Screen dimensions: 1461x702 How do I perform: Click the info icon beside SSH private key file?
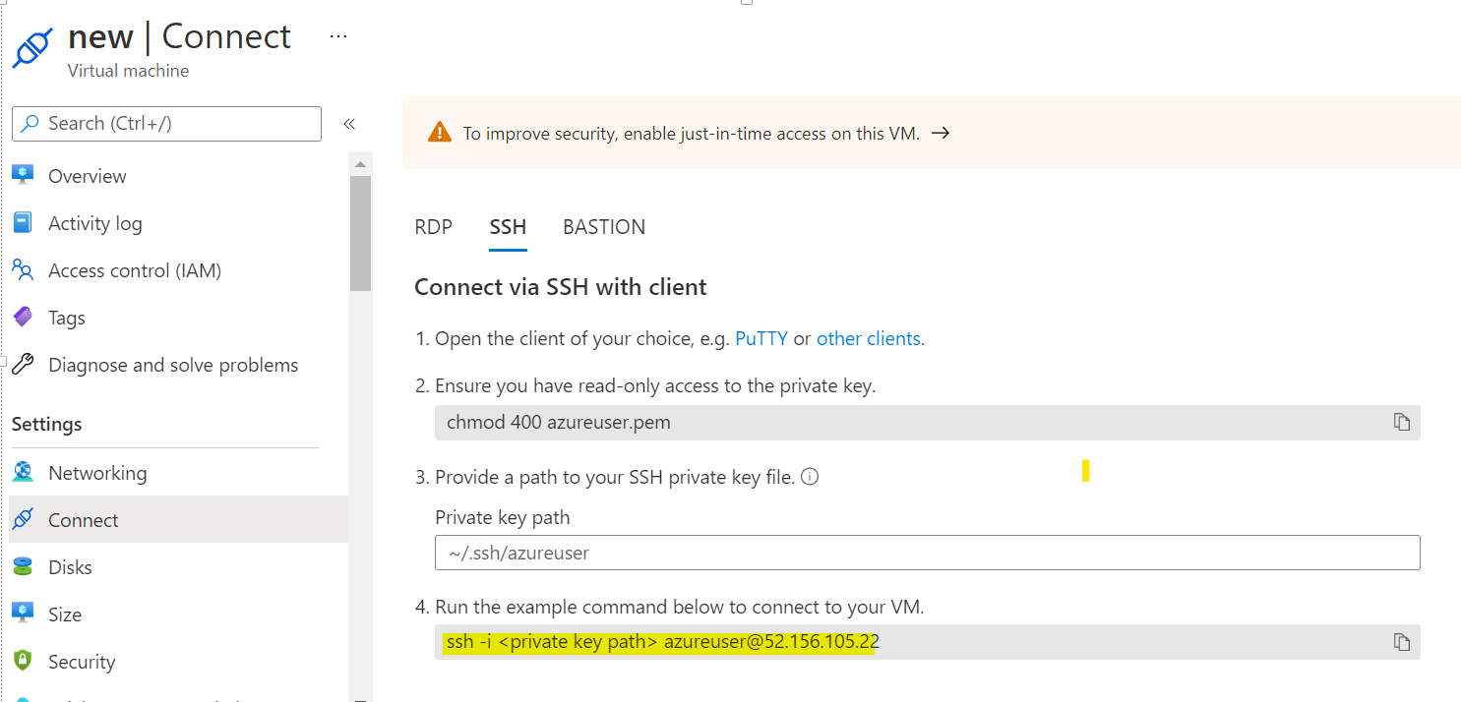[810, 477]
